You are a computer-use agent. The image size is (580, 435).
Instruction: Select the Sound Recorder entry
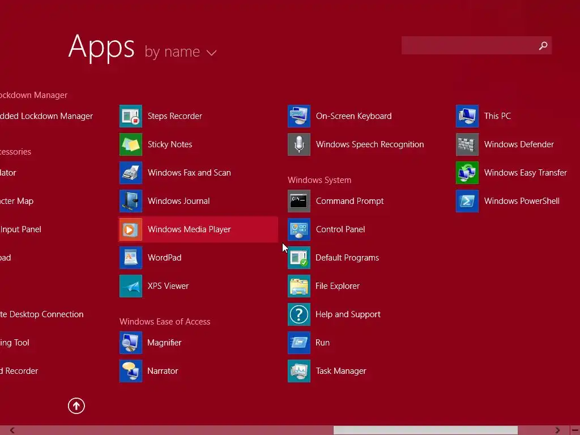19,371
